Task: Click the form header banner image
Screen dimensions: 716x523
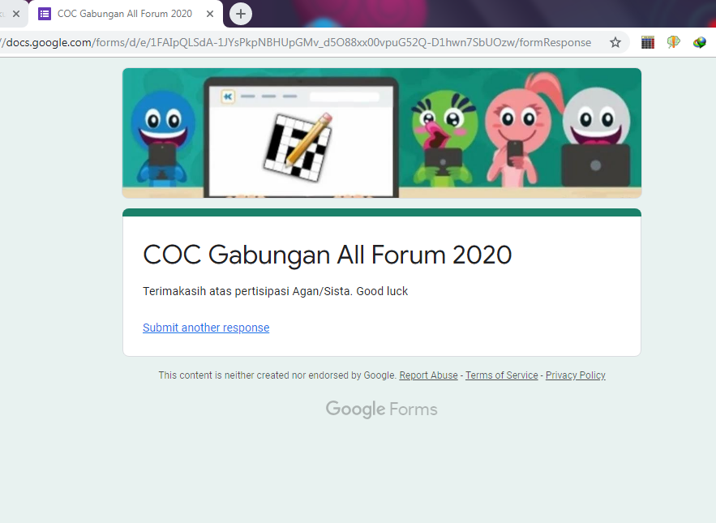Action: tap(382, 133)
